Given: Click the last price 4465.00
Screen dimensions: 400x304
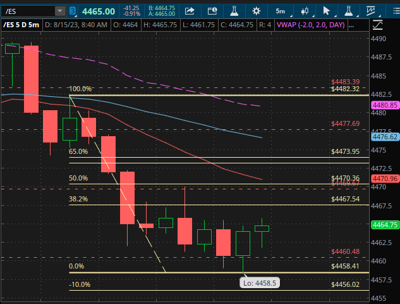Looking at the screenshot, I should coord(99,11).
